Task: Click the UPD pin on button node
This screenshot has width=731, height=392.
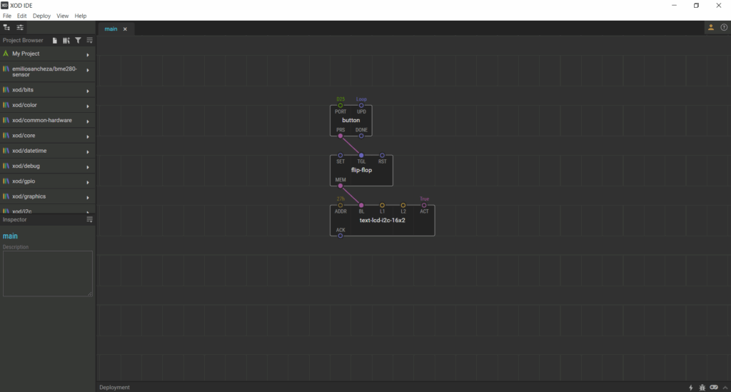Action: (361, 106)
